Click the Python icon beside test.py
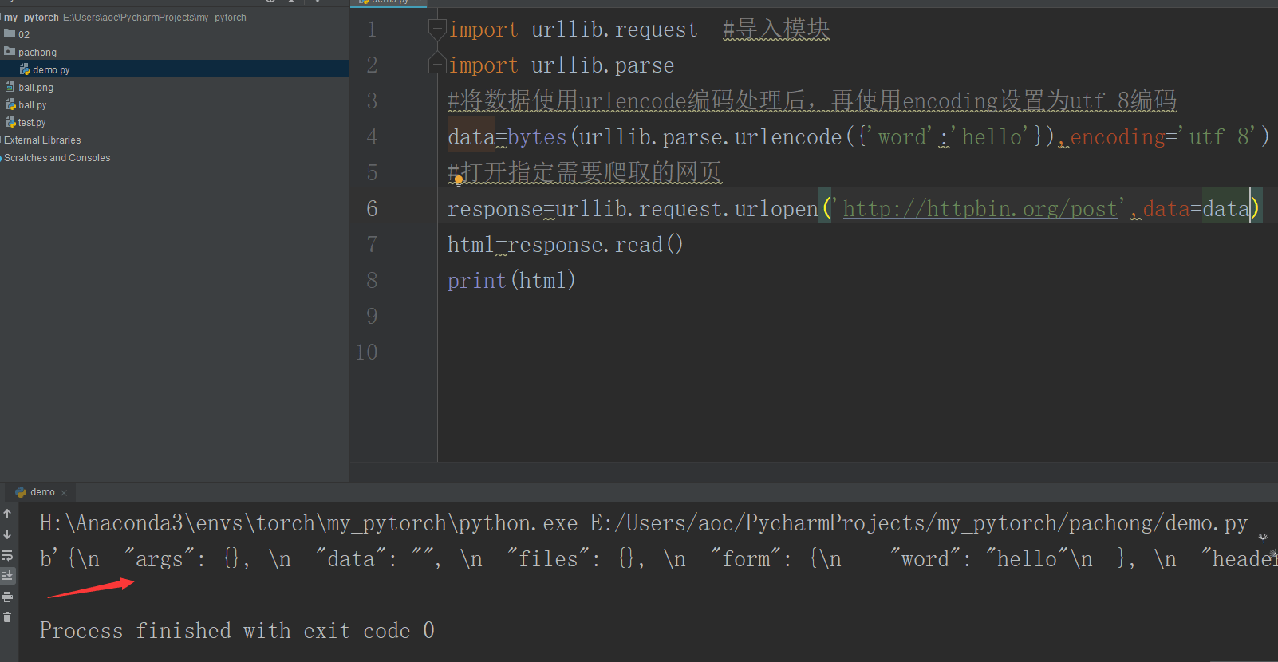This screenshot has height=662, width=1278. (10, 122)
